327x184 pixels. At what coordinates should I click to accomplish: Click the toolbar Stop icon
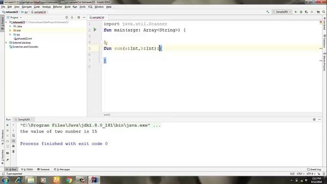tap(312, 12)
